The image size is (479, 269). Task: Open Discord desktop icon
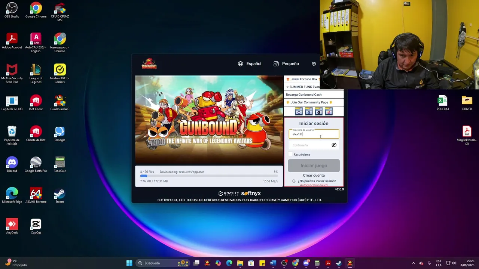[x=12, y=165]
